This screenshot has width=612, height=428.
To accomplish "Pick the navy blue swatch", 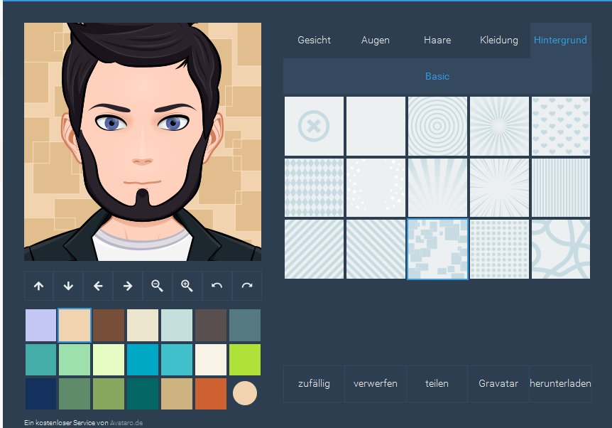I will (x=40, y=394).
